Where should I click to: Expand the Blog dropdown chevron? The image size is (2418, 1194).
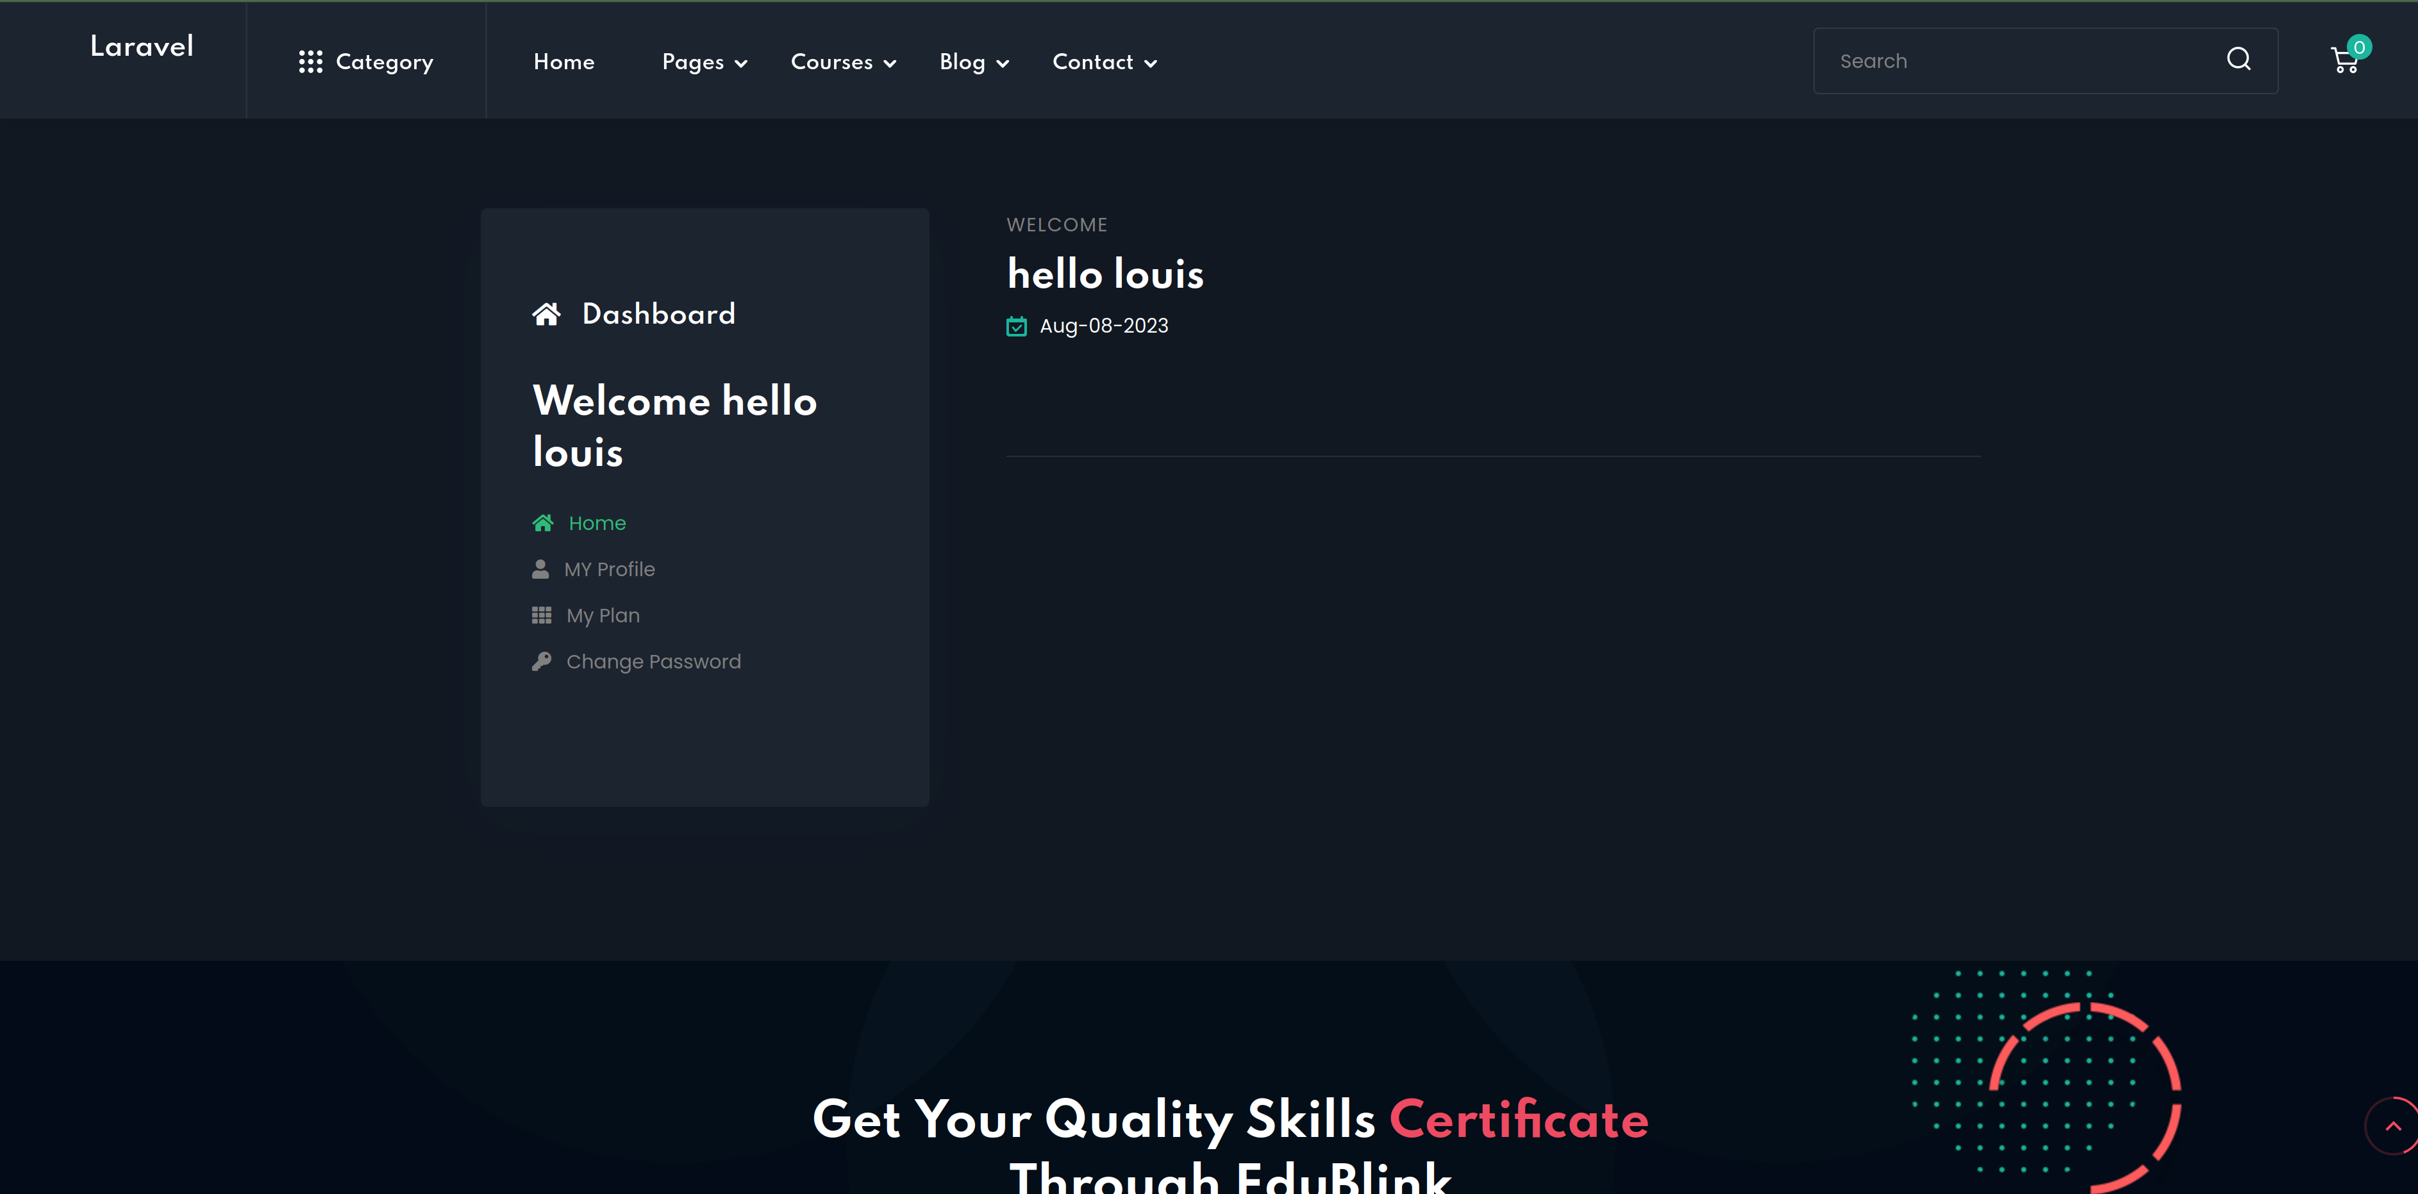coord(1003,64)
